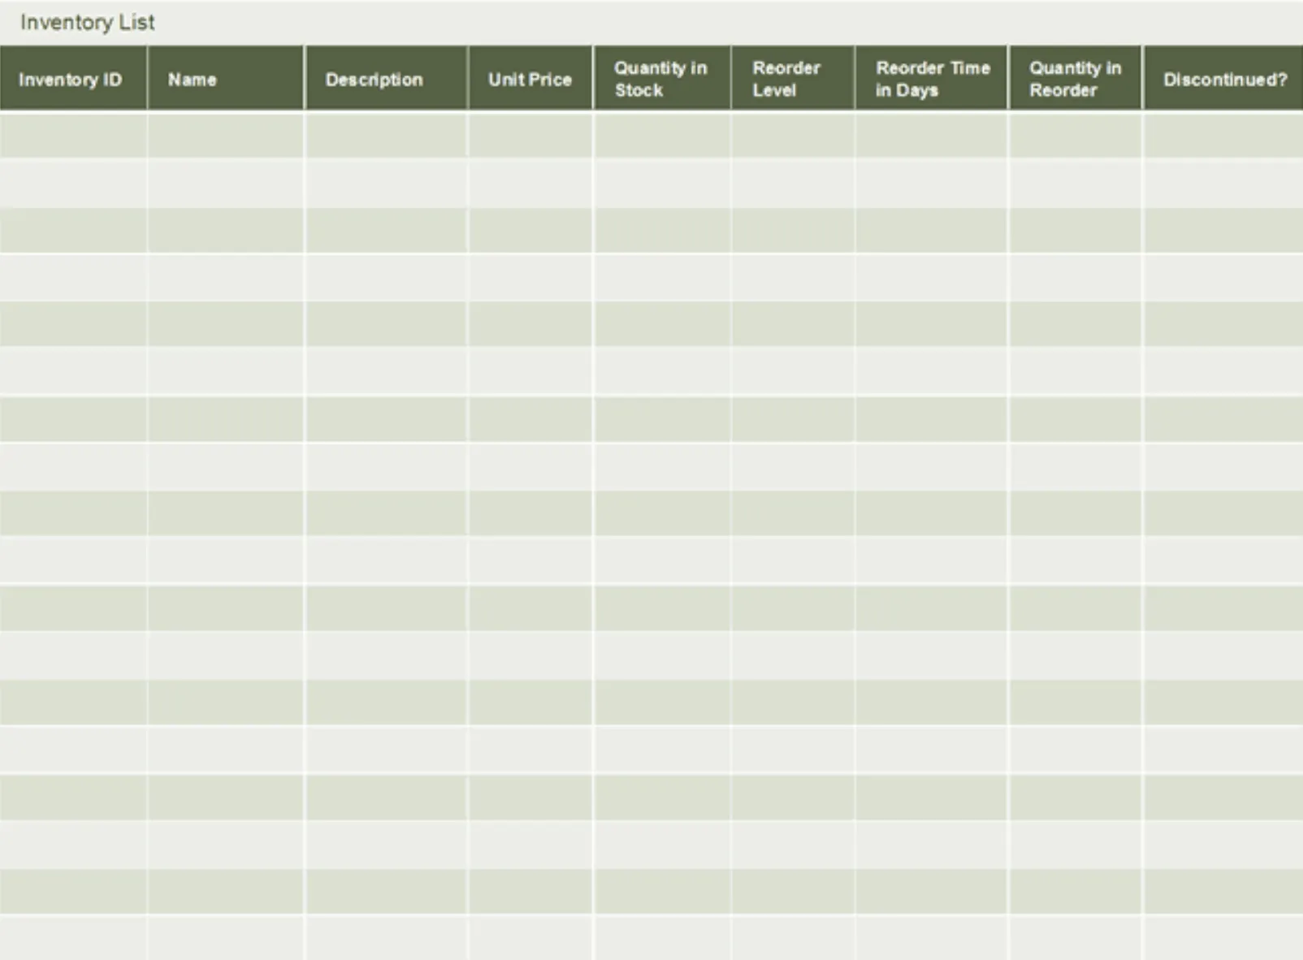Click the Reorder Level column header
This screenshot has width=1303, height=960.
pyautogui.click(x=793, y=79)
